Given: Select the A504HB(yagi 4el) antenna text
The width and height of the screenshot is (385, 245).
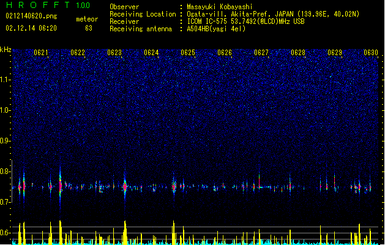Looking at the screenshot, I should (216, 29).
